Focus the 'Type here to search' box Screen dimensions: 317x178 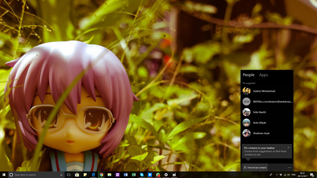coord(36,175)
